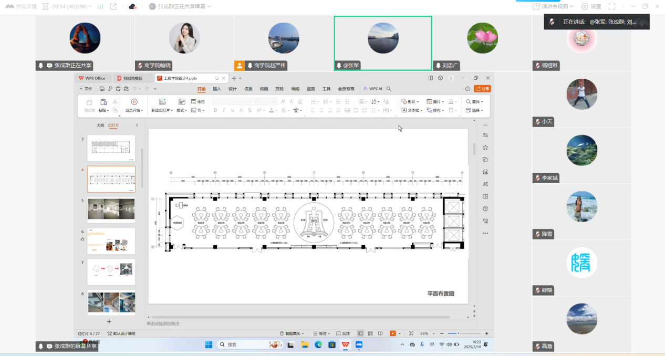Switch to reading view in status bar
This screenshot has height=356, width=665.
click(x=380, y=333)
